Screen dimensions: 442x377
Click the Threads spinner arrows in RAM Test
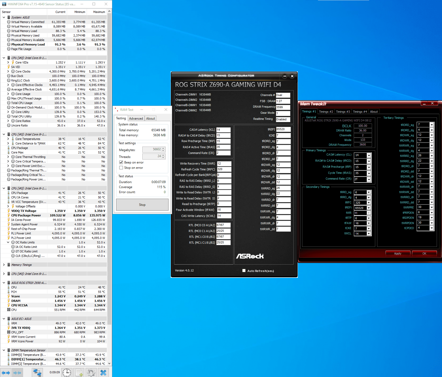(163, 157)
